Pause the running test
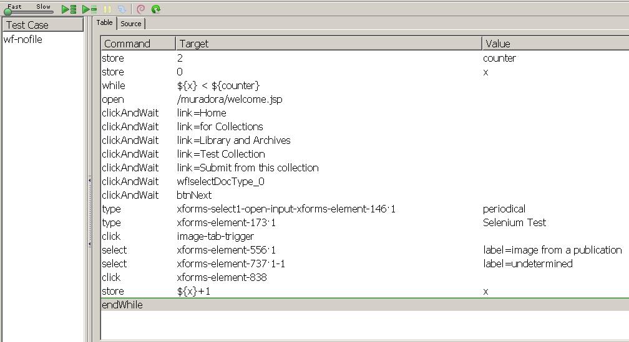The height and width of the screenshot is (342, 629). click(x=107, y=9)
